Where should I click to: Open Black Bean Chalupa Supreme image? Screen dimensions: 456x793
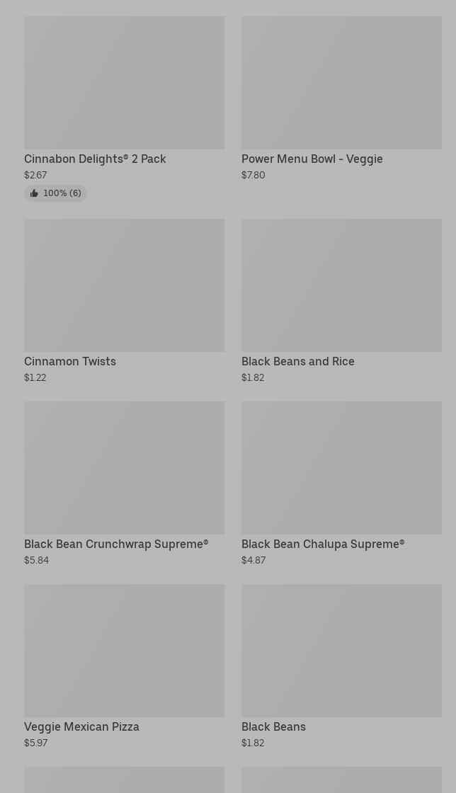click(341, 467)
